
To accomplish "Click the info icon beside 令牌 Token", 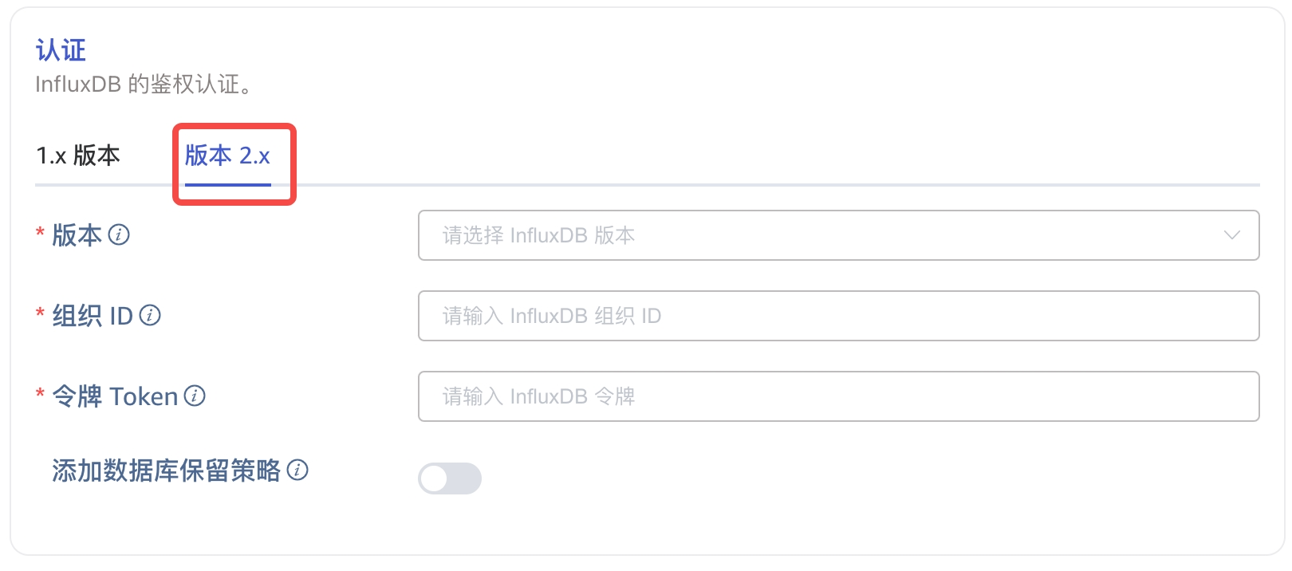I will (195, 396).
